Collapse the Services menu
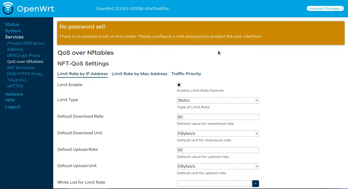Screen dimensions: 348x189 point(14,37)
